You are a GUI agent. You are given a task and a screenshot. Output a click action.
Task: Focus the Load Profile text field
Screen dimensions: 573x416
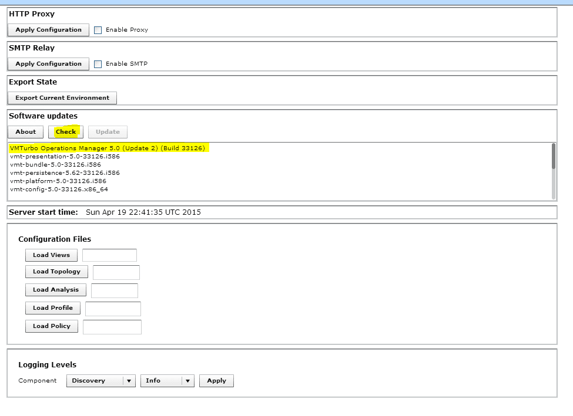pos(113,309)
